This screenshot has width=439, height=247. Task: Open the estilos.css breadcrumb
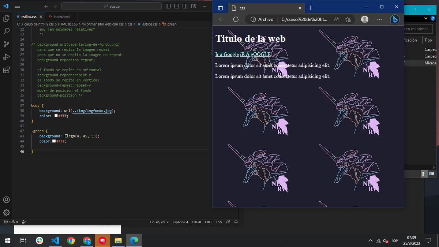(147, 24)
